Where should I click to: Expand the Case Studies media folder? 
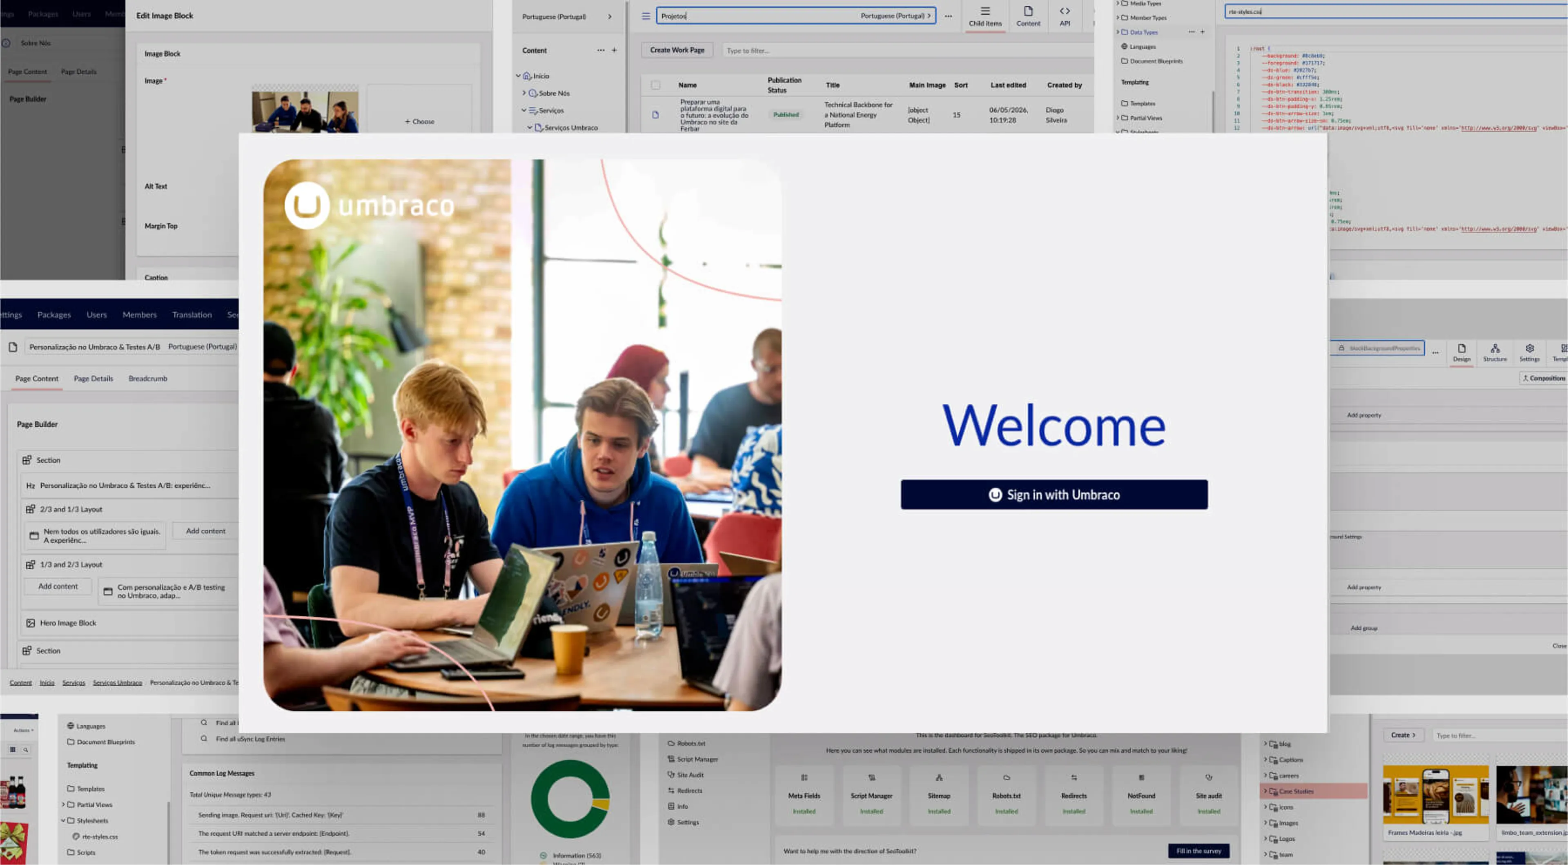[x=1265, y=791]
